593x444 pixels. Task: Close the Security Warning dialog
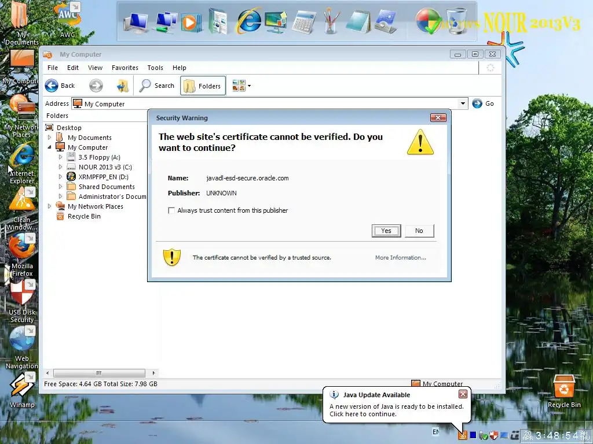click(438, 118)
